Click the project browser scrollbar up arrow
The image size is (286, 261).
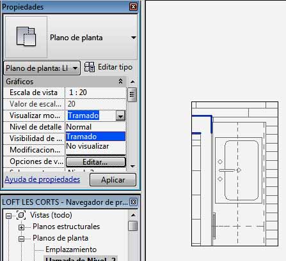point(133,215)
